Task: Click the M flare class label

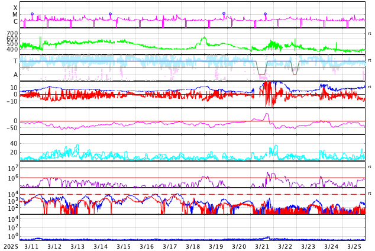Action: coord(15,15)
